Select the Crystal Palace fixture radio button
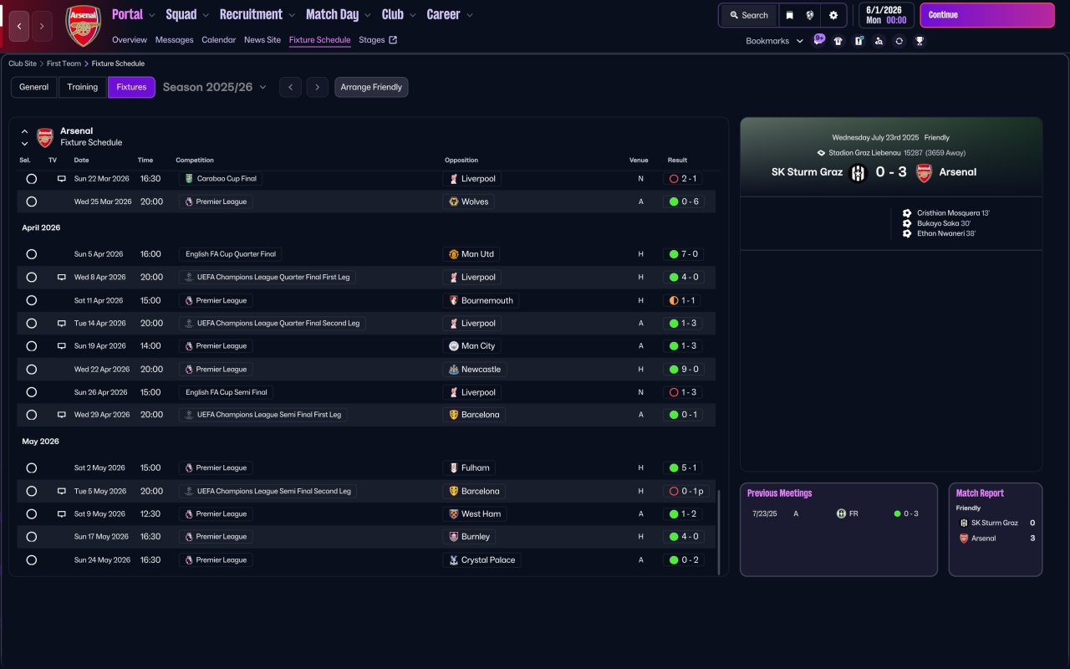 [31, 560]
